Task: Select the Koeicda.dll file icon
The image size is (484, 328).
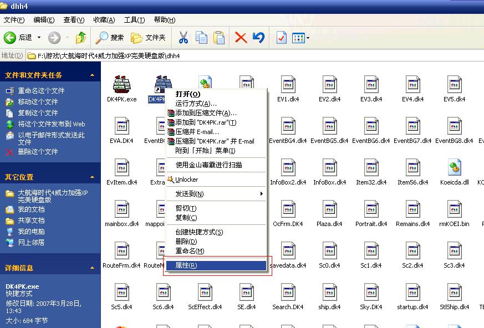Action: click(x=455, y=168)
